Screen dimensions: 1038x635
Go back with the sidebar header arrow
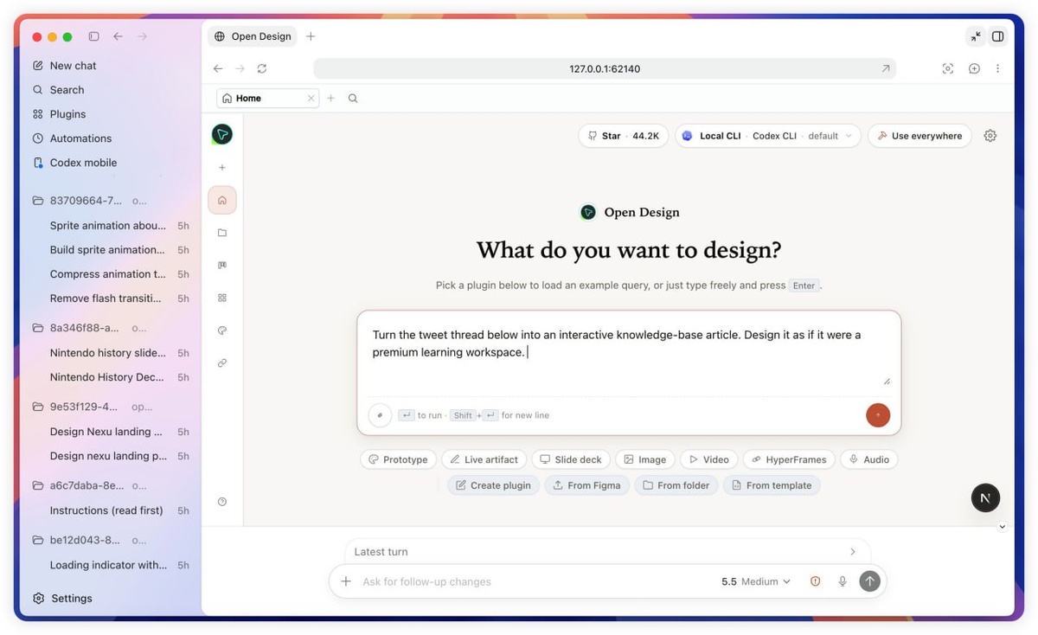click(x=118, y=36)
